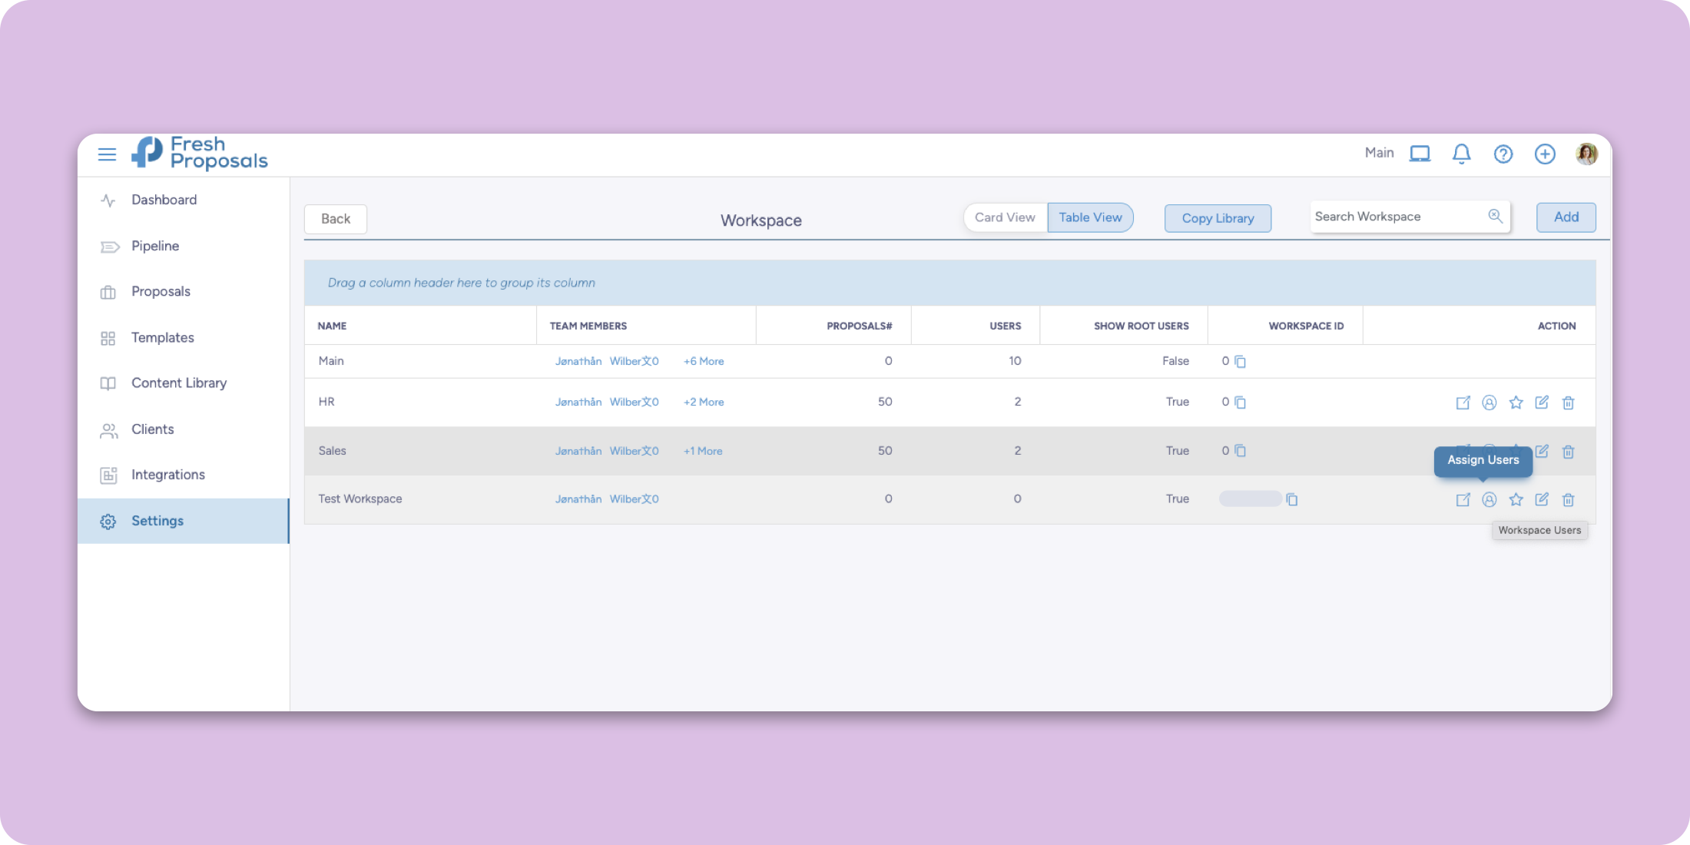Click the notifications bell icon

coord(1461,154)
